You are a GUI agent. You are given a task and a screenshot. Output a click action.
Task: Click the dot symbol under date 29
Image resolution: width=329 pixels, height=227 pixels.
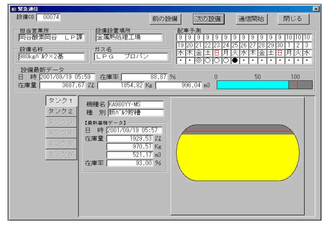click(x=270, y=61)
